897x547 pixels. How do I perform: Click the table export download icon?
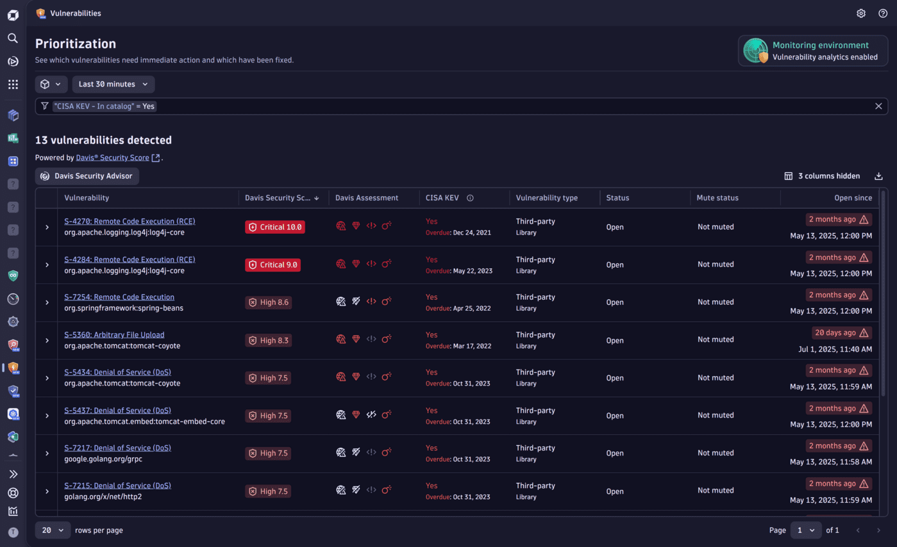click(x=878, y=176)
